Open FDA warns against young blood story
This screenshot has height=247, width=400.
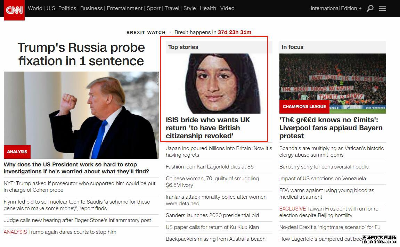pyautogui.click(x=327, y=194)
